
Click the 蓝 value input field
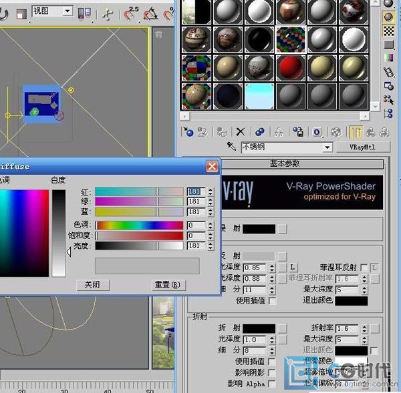196,212
